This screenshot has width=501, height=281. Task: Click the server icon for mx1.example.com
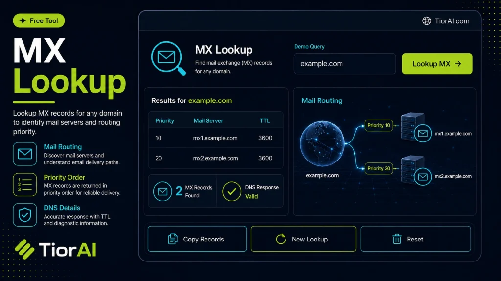pyautogui.click(x=412, y=126)
